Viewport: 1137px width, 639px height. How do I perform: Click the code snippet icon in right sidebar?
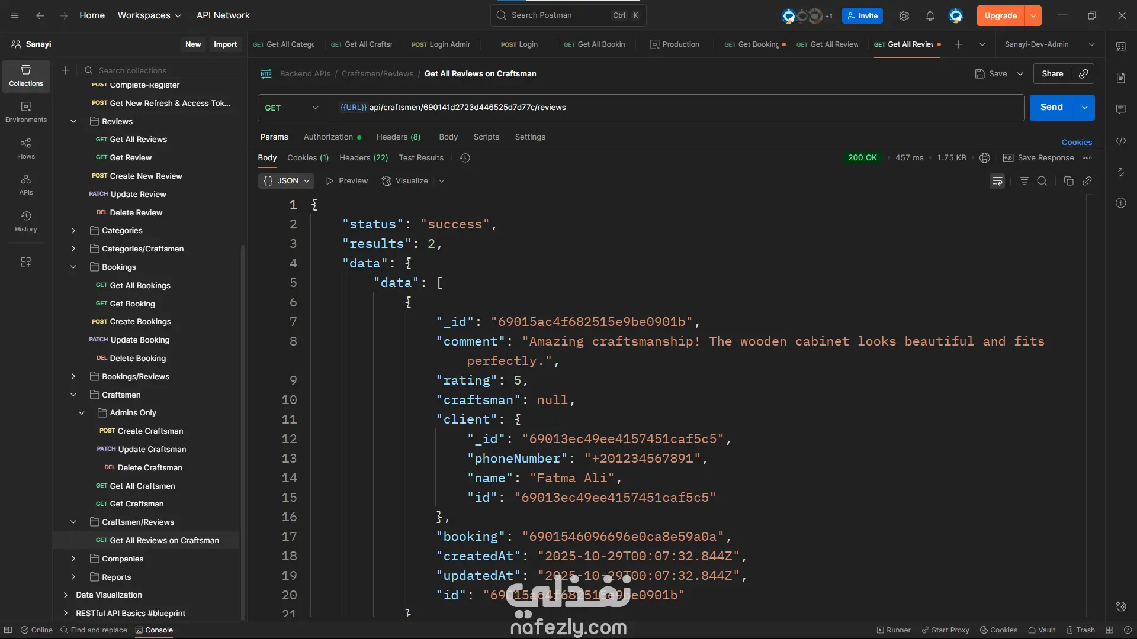[1120, 141]
